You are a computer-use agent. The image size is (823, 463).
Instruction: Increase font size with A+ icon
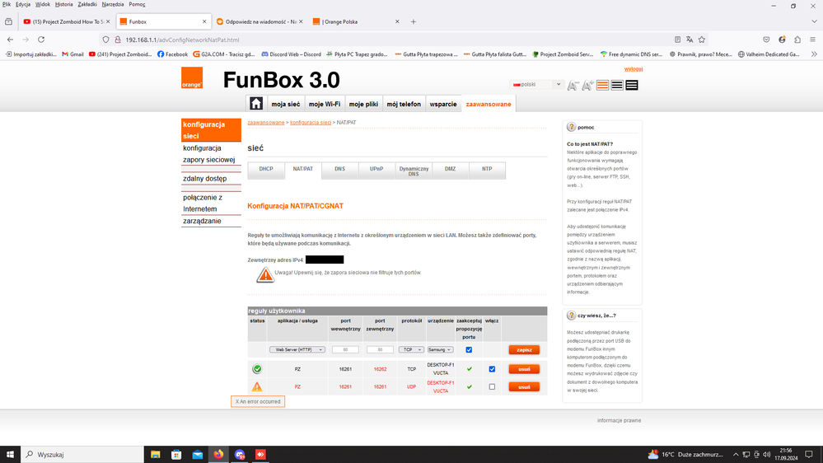point(588,86)
